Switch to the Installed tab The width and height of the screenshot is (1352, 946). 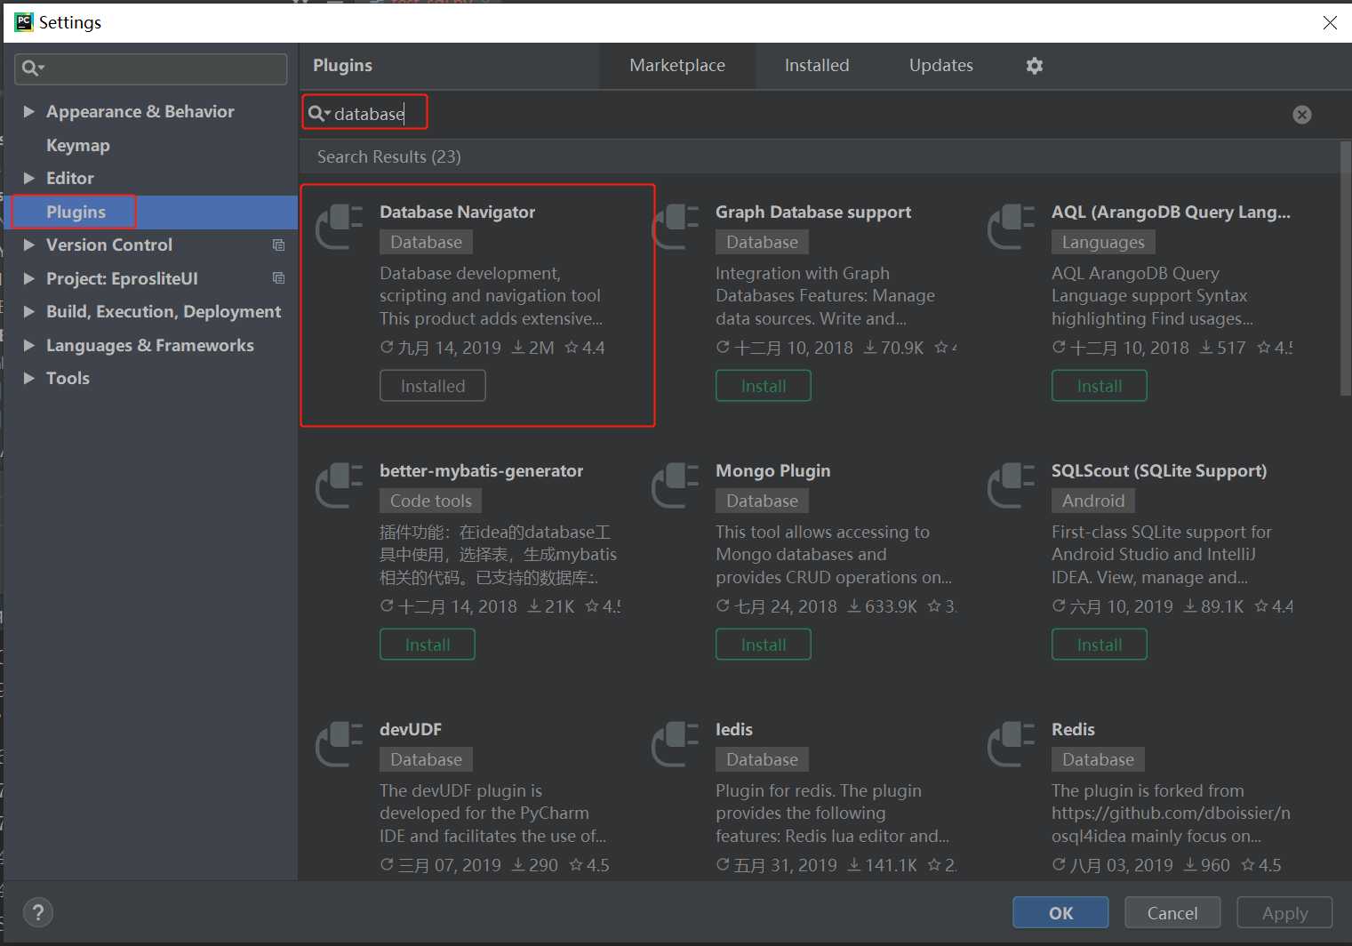click(x=816, y=66)
